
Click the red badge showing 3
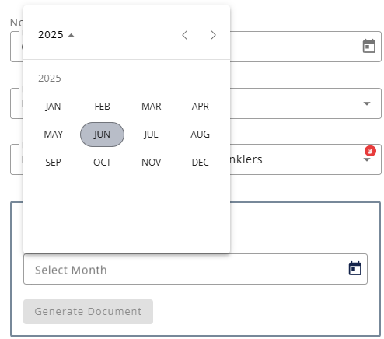[370, 151]
